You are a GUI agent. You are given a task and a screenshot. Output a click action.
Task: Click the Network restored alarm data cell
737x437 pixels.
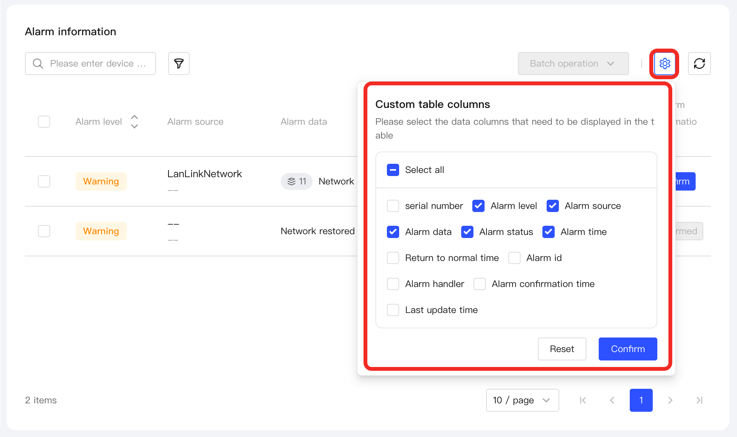pos(318,231)
